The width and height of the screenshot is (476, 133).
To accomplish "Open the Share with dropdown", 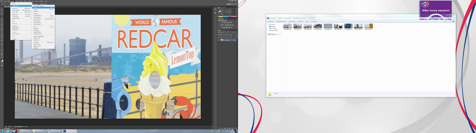I will coord(292,21).
